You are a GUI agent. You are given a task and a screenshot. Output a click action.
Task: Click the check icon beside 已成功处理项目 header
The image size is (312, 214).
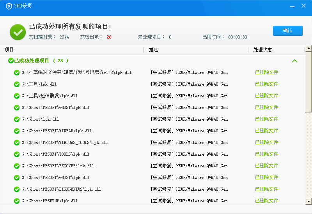[x=11, y=61]
